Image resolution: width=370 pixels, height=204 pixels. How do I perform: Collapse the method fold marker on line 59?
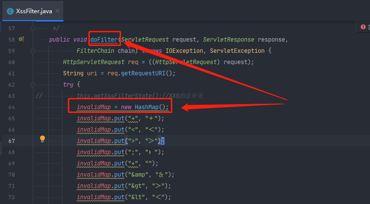(33, 51)
